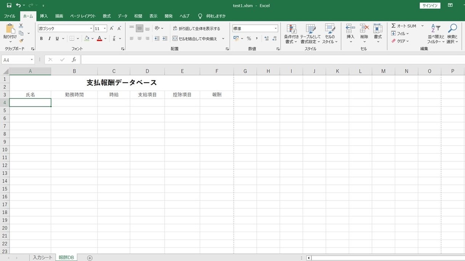Click the accounting number format icon

(236, 38)
